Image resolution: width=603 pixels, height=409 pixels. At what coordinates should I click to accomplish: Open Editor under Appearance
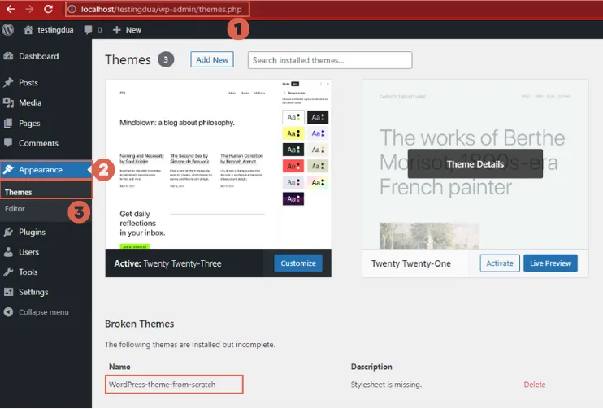click(15, 208)
